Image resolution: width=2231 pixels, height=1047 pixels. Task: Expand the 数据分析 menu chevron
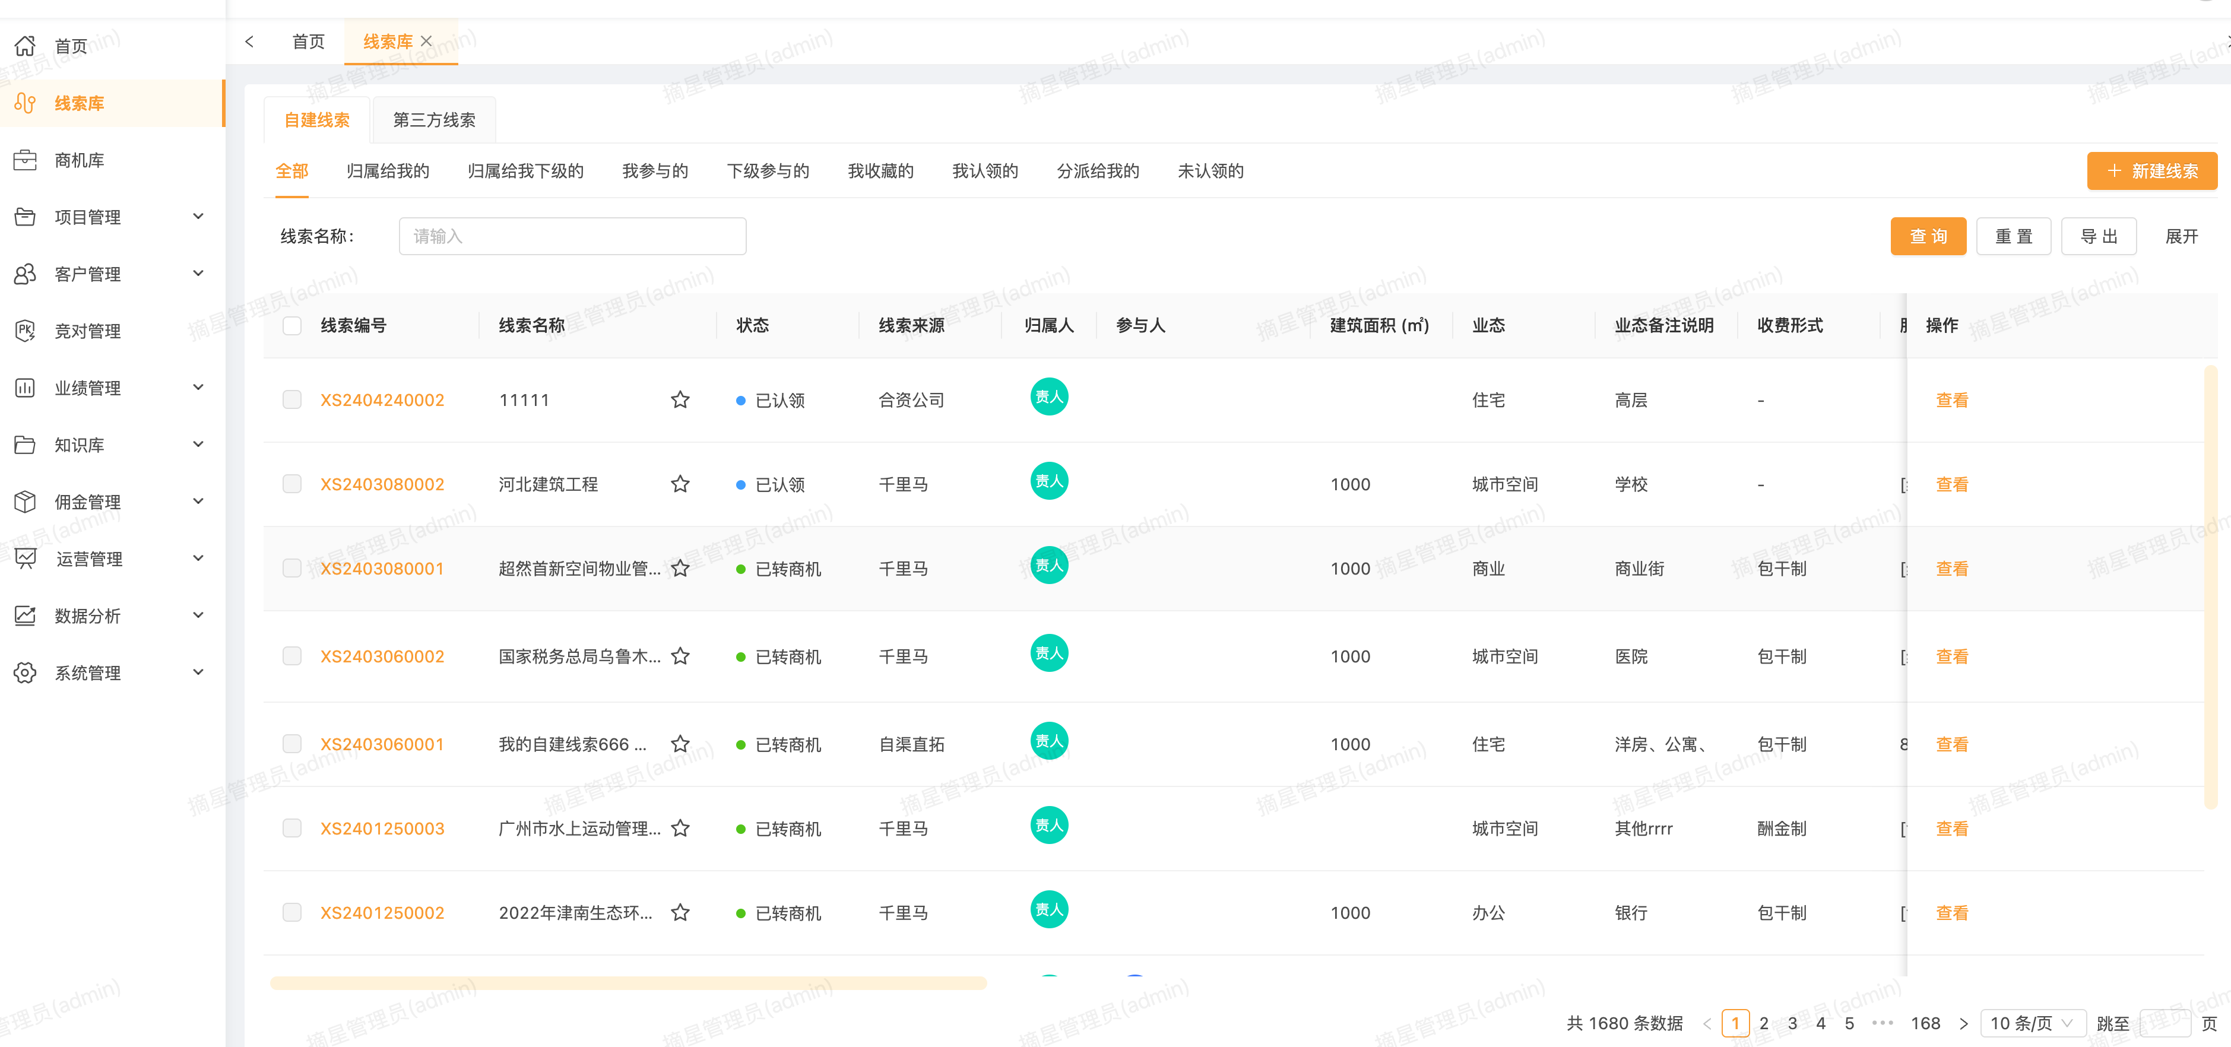click(x=198, y=615)
